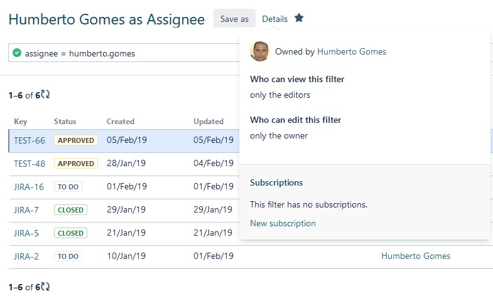Screen dimensions: 493x299
Task: Open issue JIRA-7
Action: tap(26, 210)
